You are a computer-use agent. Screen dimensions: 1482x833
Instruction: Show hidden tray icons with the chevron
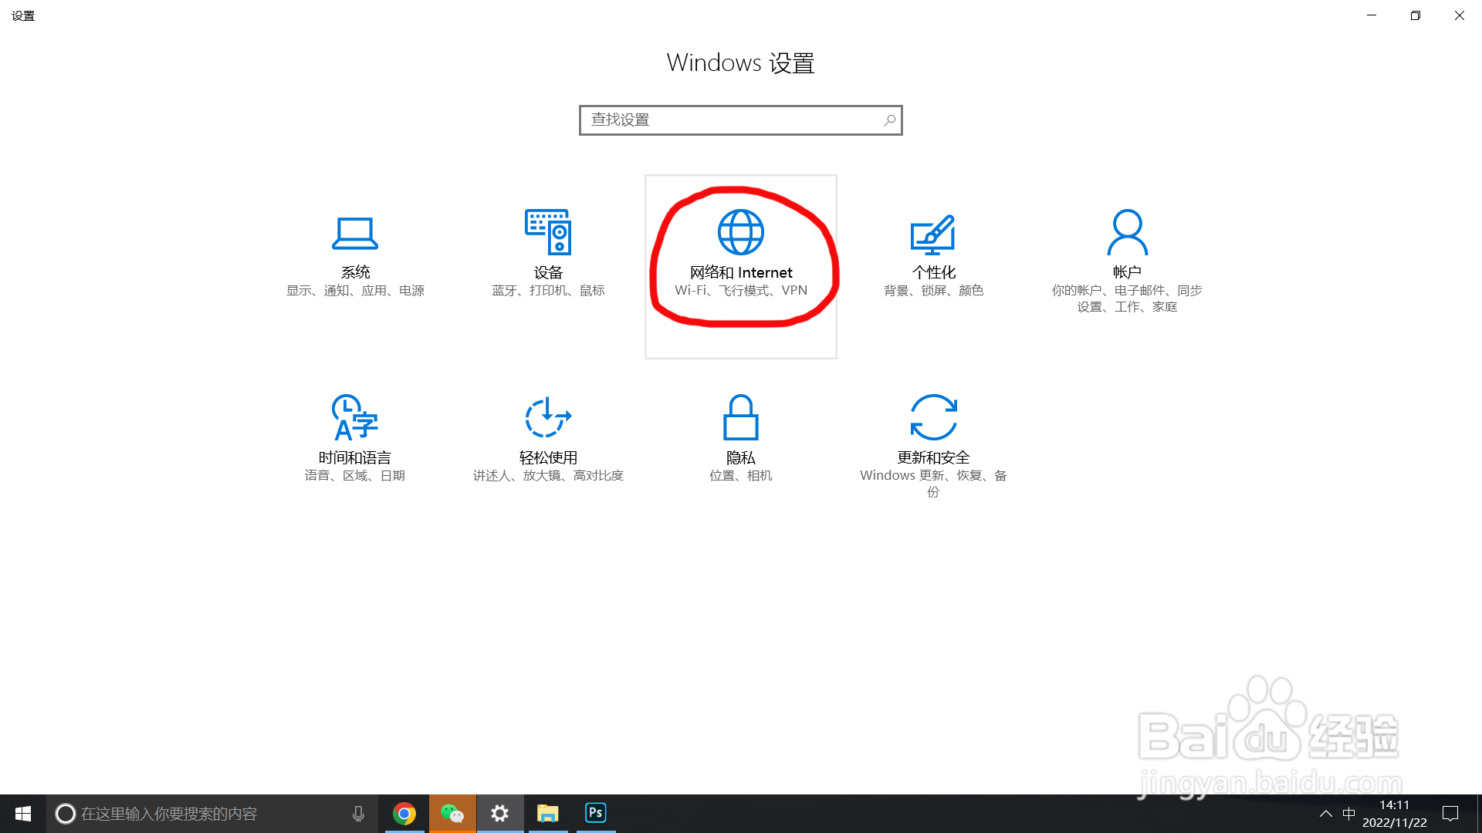pos(1325,814)
